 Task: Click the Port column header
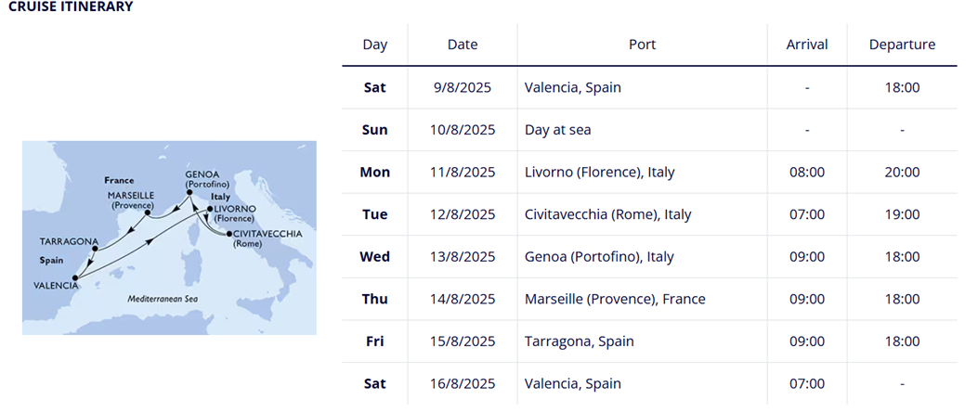point(643,45)
